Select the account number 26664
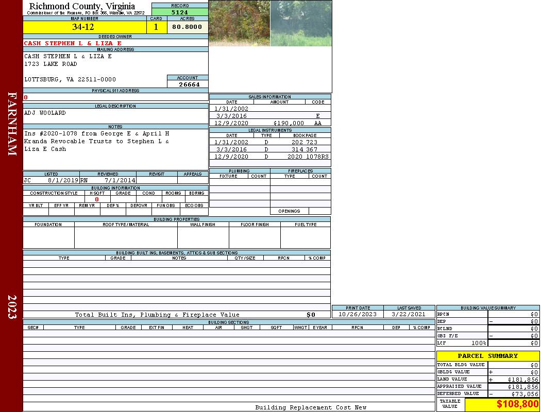This screenshot has height=412, width=541. point(189,84)
